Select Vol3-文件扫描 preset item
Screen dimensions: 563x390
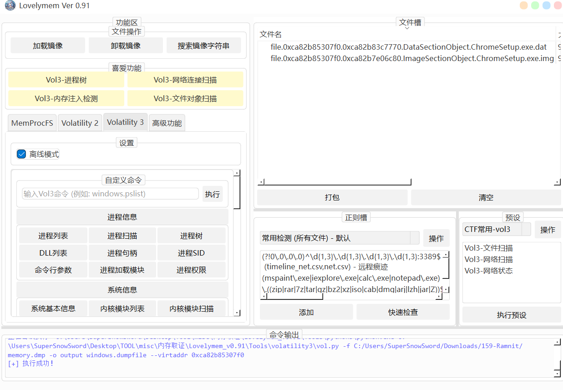click(489, 248)
